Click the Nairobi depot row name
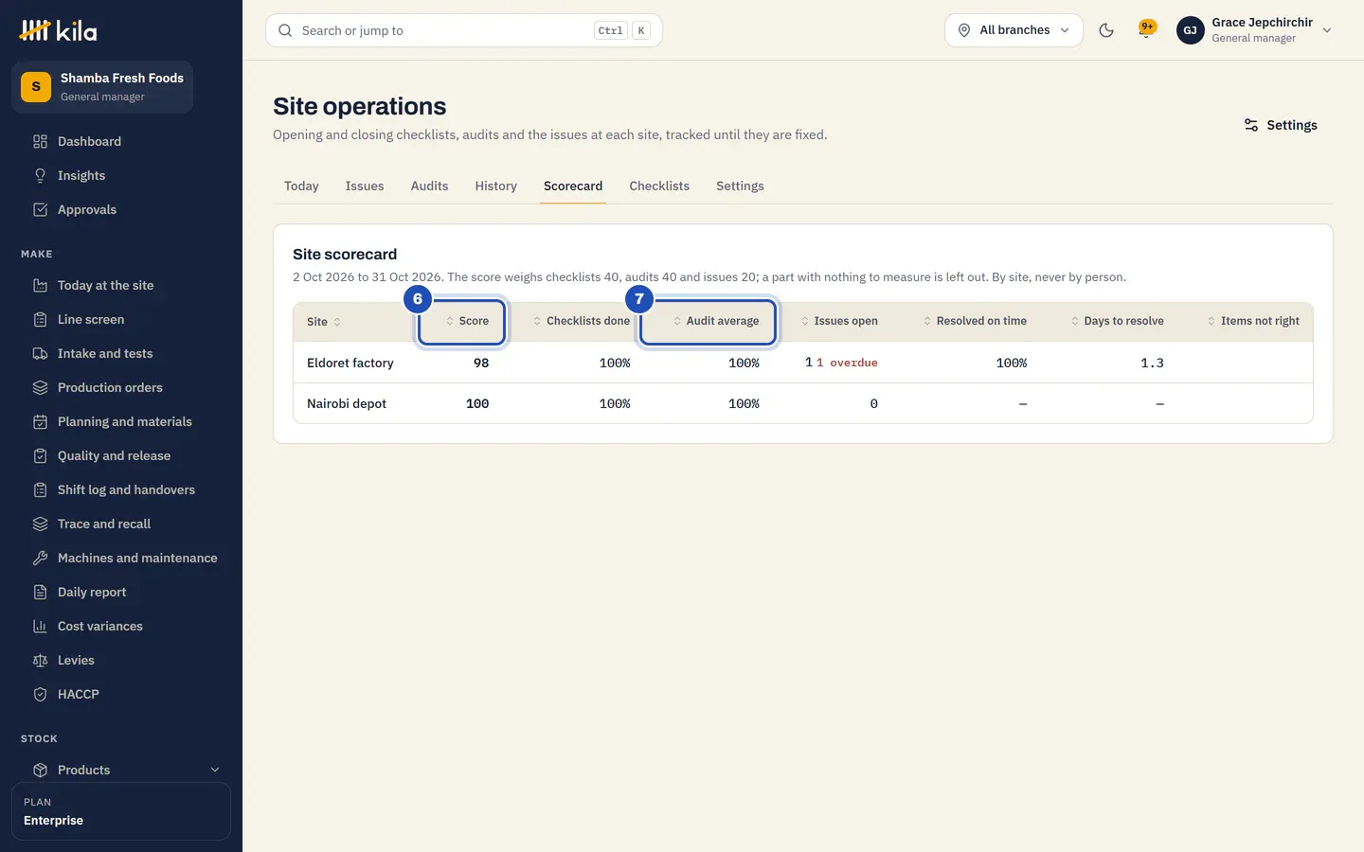 tap(347, 404)
